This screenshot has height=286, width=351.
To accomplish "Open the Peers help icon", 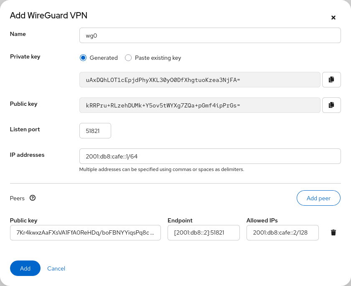I will [33, 198].
